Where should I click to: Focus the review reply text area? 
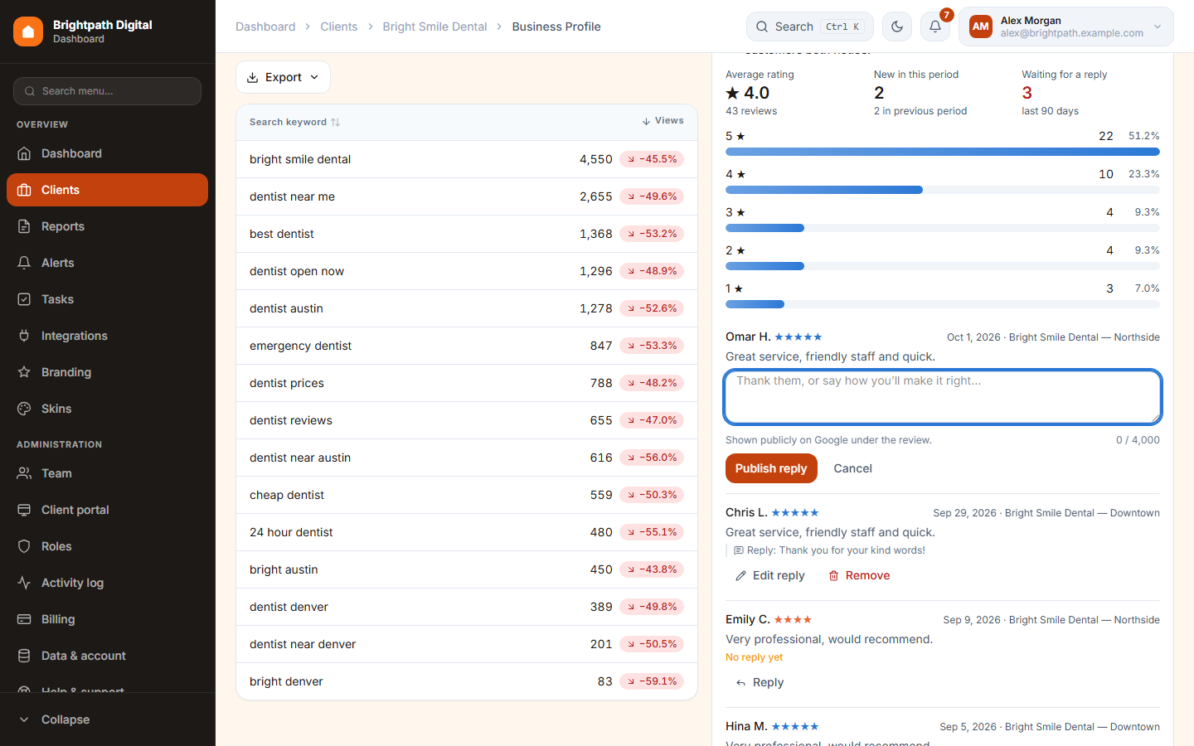point(943,397)
